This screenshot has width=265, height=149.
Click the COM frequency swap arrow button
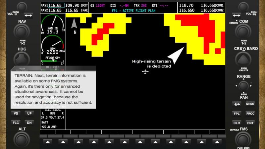pos(237,16)
